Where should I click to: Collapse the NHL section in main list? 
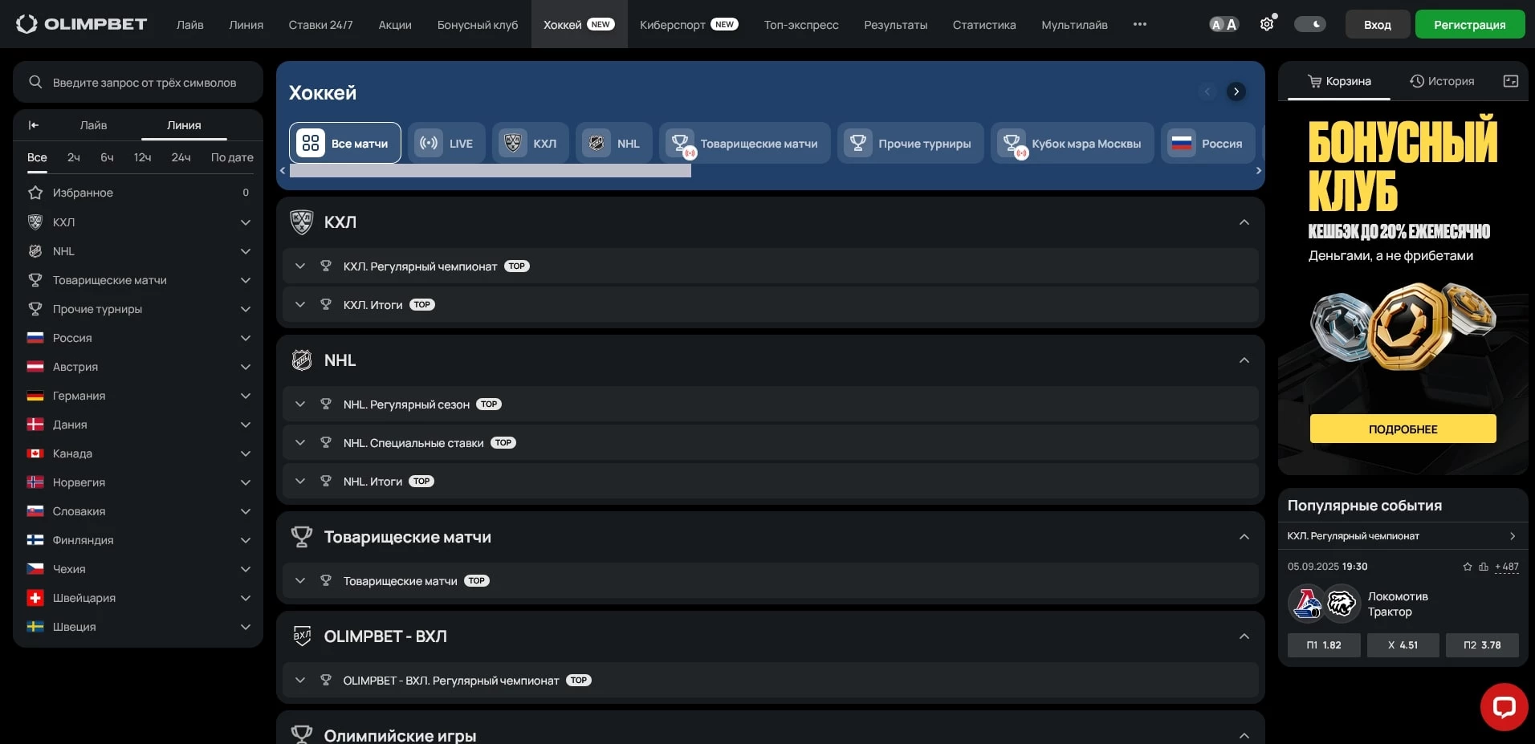pos(1244,360)
